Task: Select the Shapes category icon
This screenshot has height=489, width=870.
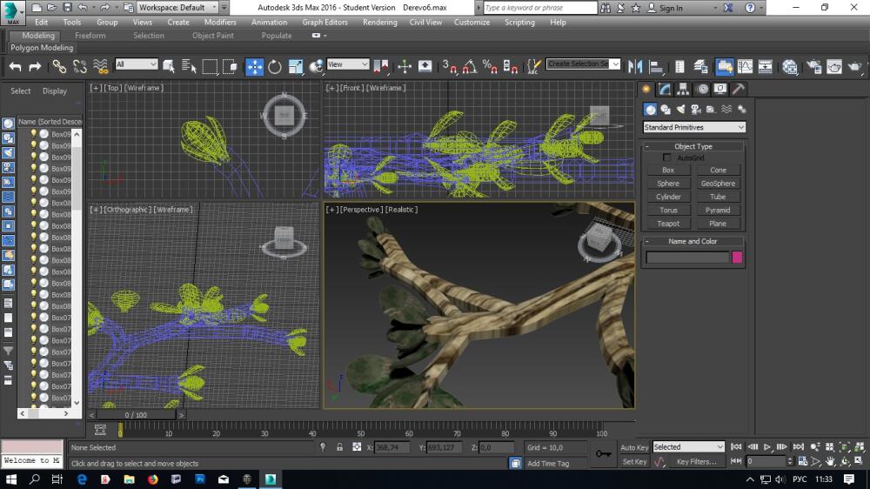Action: [666, 110]
